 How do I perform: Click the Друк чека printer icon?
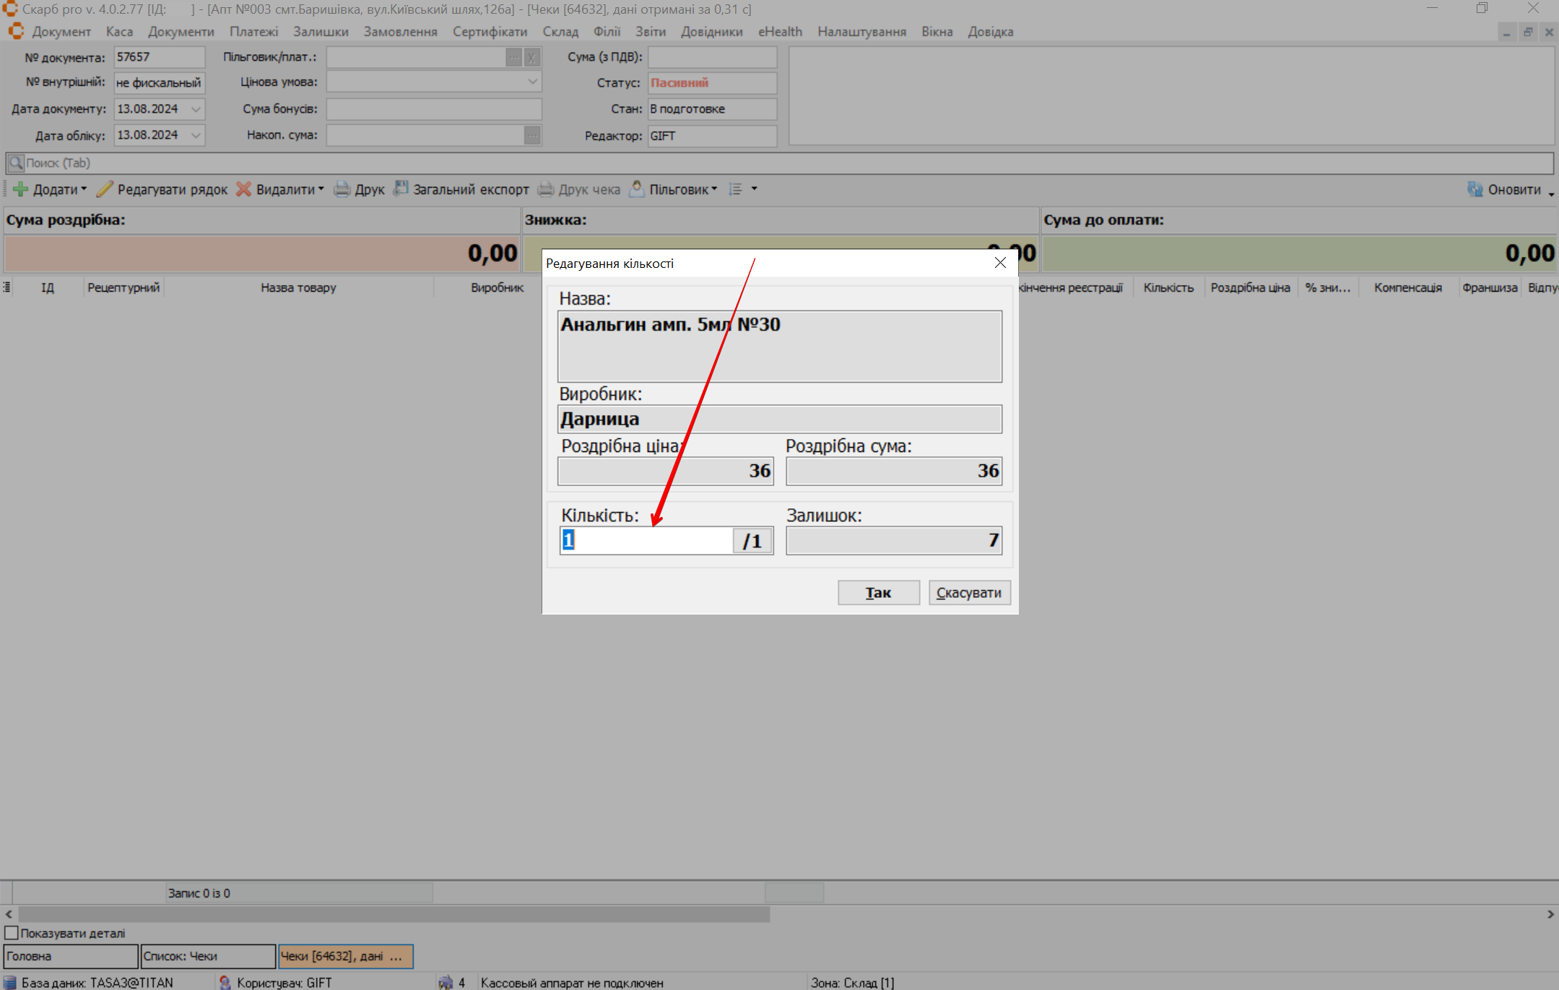click(x=546, y=189)
